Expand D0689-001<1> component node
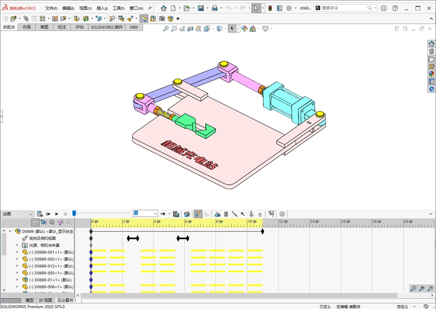Image resolution: width=436 pixels, height=309 pixels. click(x=17, y=252)
